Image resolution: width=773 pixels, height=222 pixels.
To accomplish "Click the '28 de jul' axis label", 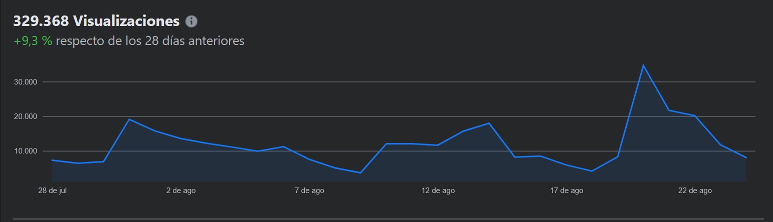I will tap(52, 190).
